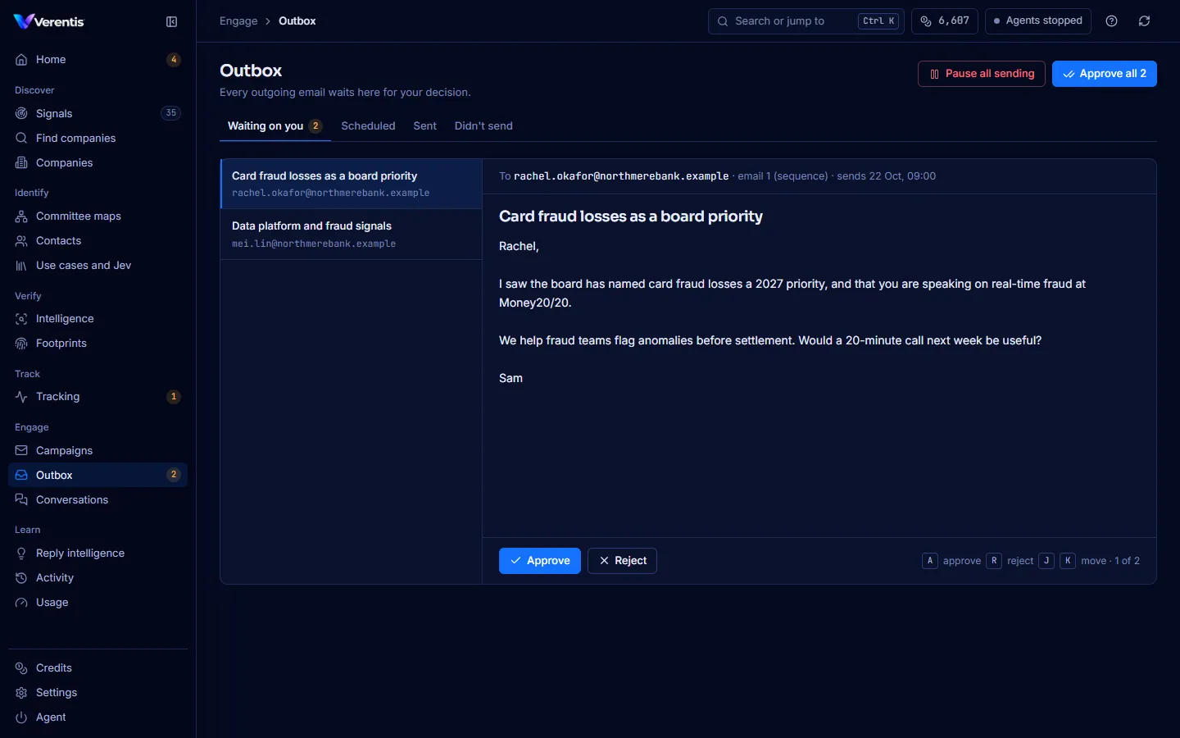Open Contacts page
Image resolution: width=1180 pixels, height=738 pixels.
pyautogui.click(x=98, y=240)
